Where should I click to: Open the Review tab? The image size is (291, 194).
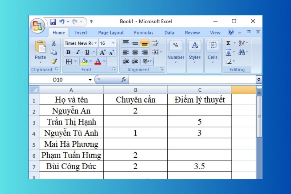coord(192,33)
